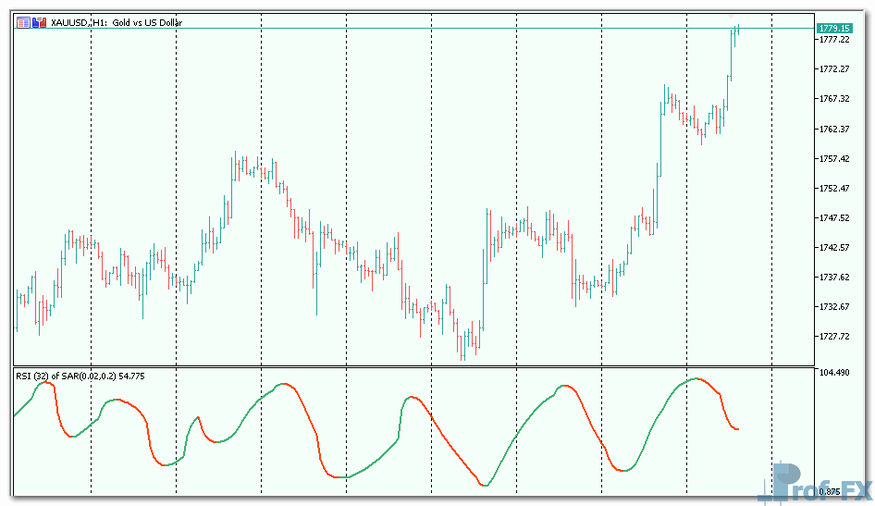The width and height of the screenshot is (875, 506).
Task: Click the 1777.22 price axis label
Action: (x=834, y=40)
